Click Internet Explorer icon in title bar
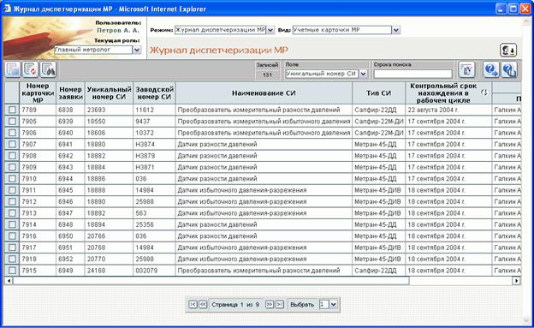Screen dimensions: 534x328 tap(7, 9)
